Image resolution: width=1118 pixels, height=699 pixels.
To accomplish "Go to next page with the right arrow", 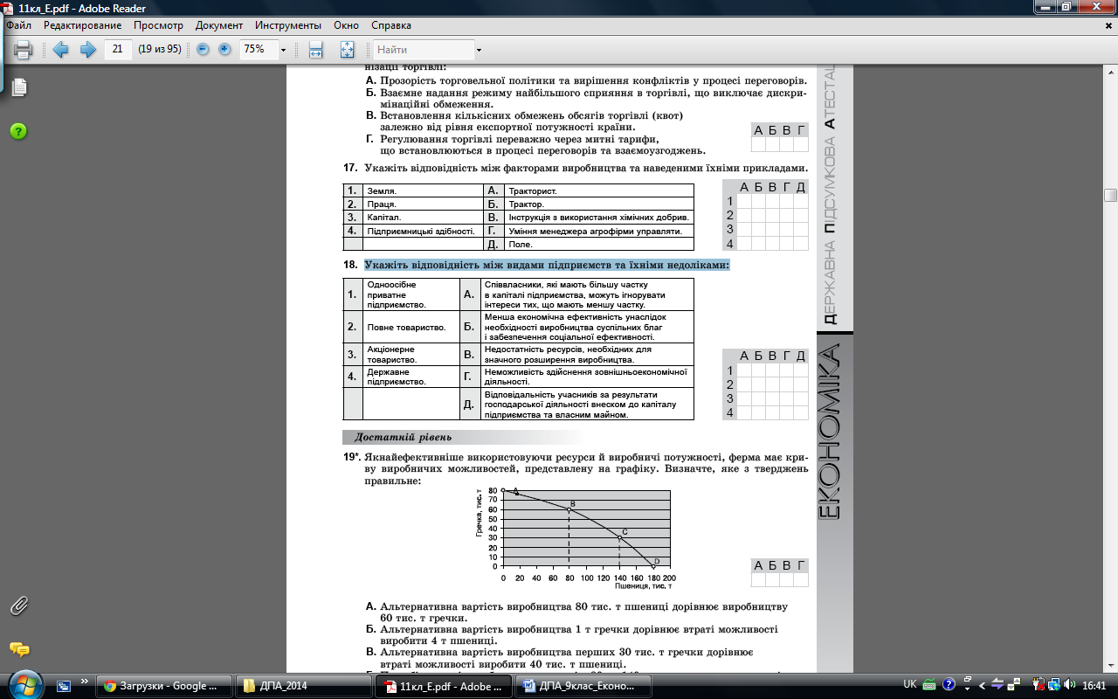I will (87, 50).
